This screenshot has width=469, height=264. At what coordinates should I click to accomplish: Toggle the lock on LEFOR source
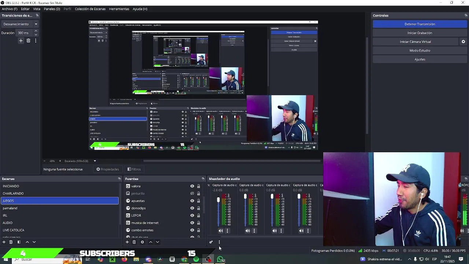coord(199,216)
